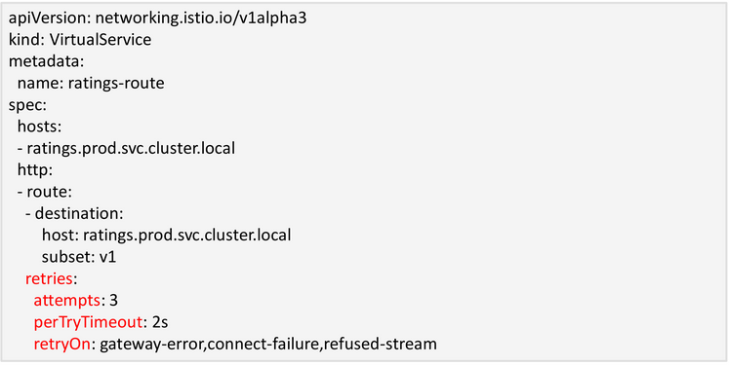Image resolution: width=729 pixels, height=365 pixels.
Task: Click the subset: v1 line
Action: click(x=79, y=257)
